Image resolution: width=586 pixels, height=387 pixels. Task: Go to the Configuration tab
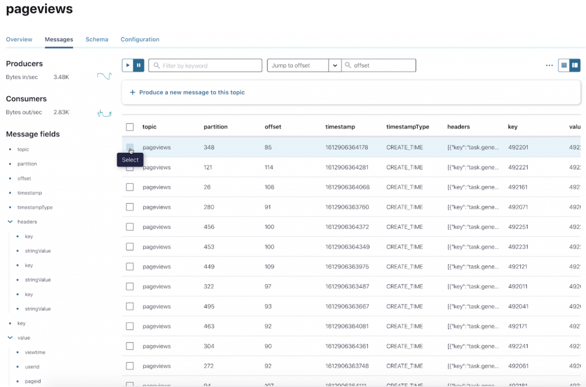pyautogui.click(x=140, y=40)
